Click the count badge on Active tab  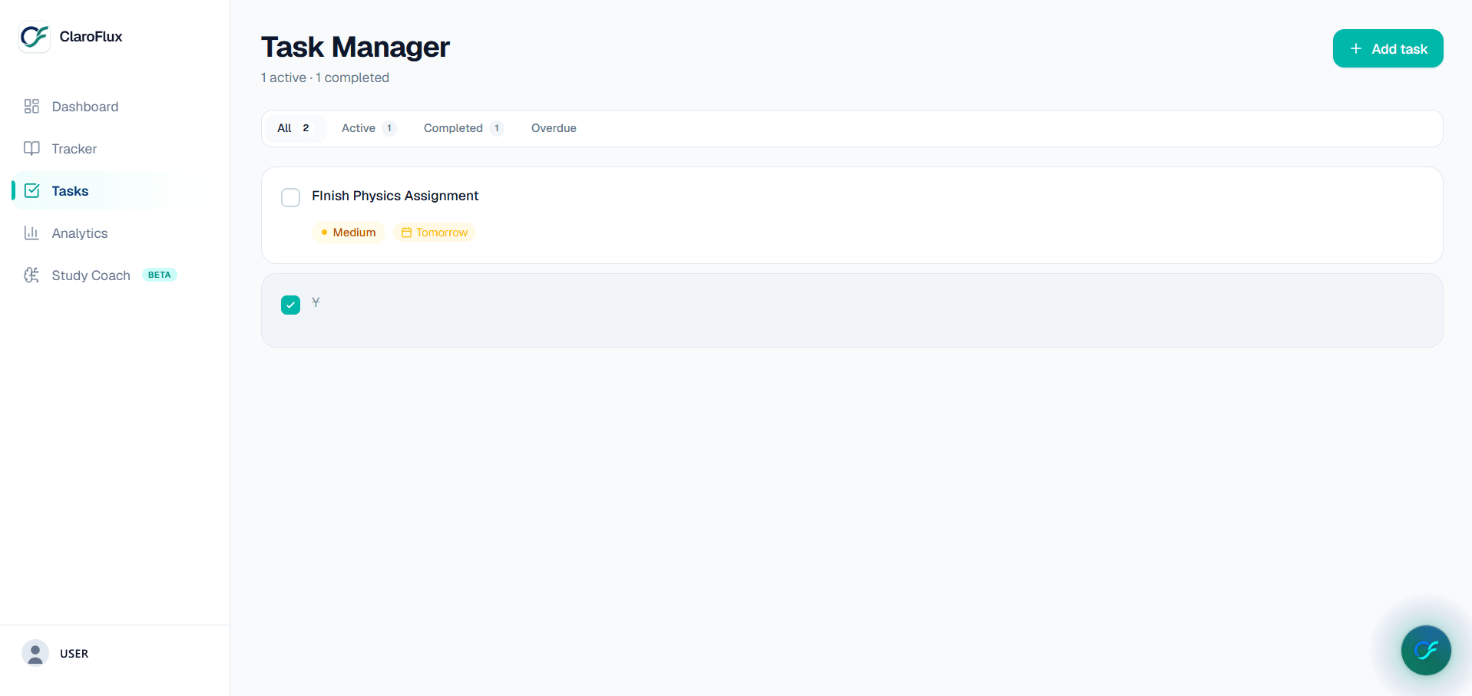(389, 128)
